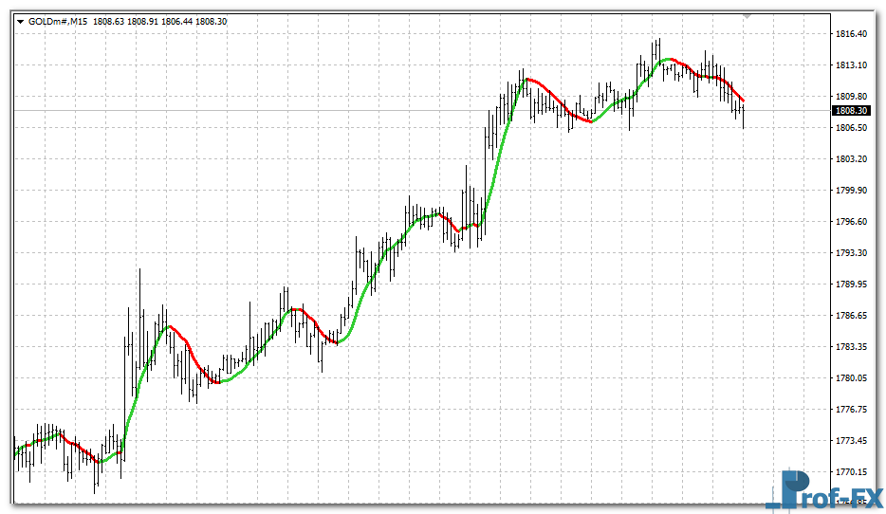Click the 1793.30 price scale label
Image resolution: width=886 pixels, height=514 pixels.
click(850, 253)
